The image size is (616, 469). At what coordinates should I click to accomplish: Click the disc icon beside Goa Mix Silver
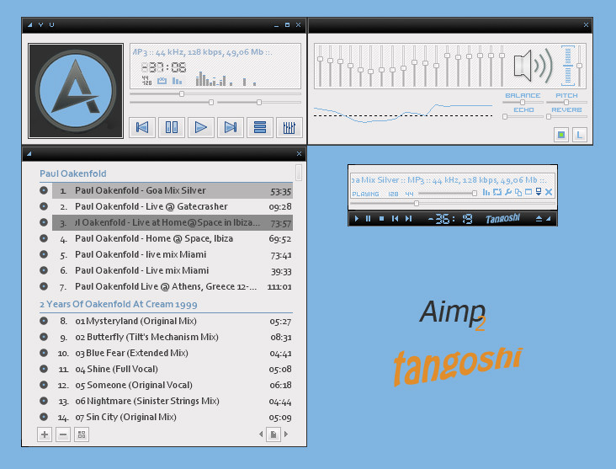tap(44, 190)
